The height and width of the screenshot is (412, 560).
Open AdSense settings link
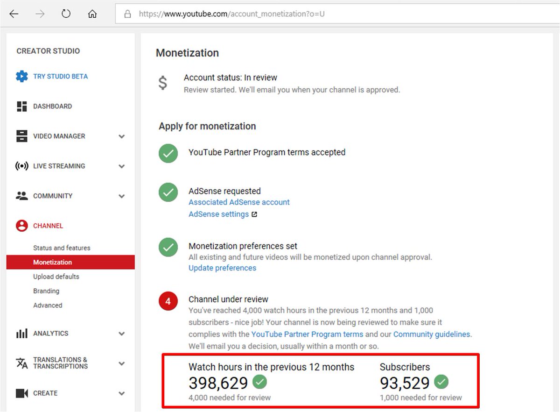coord(218,214)
